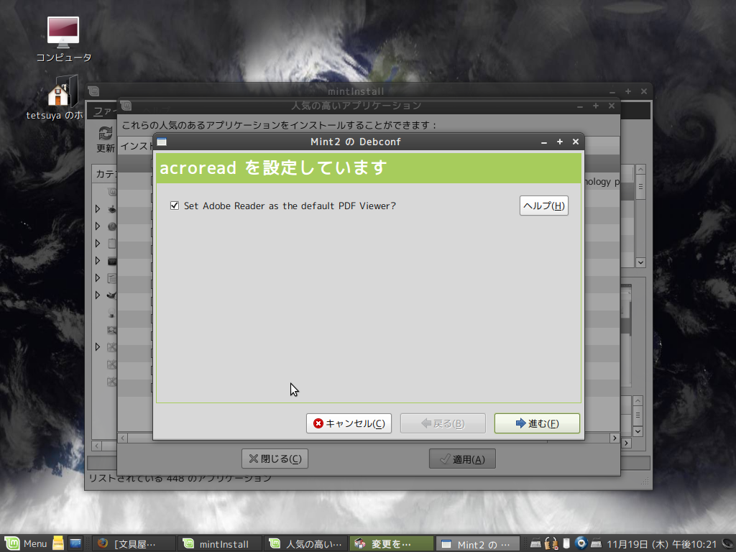The width and height of the screenshot is (736, 552).
Task: Click the yellow launcher icon beside Menu
Action: [58, 543]
